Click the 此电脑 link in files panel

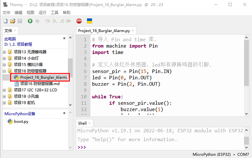click(x=10, y=39)
